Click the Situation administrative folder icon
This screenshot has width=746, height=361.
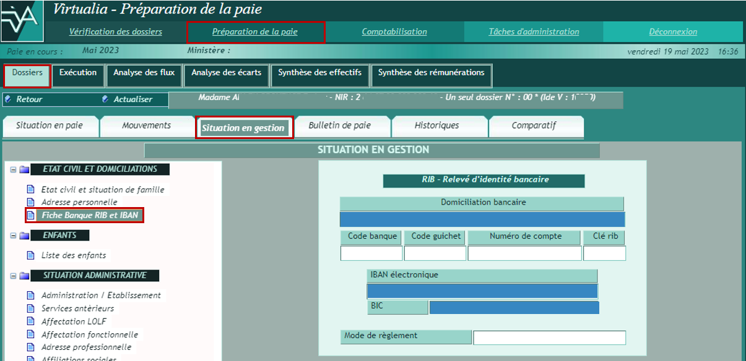24,276
